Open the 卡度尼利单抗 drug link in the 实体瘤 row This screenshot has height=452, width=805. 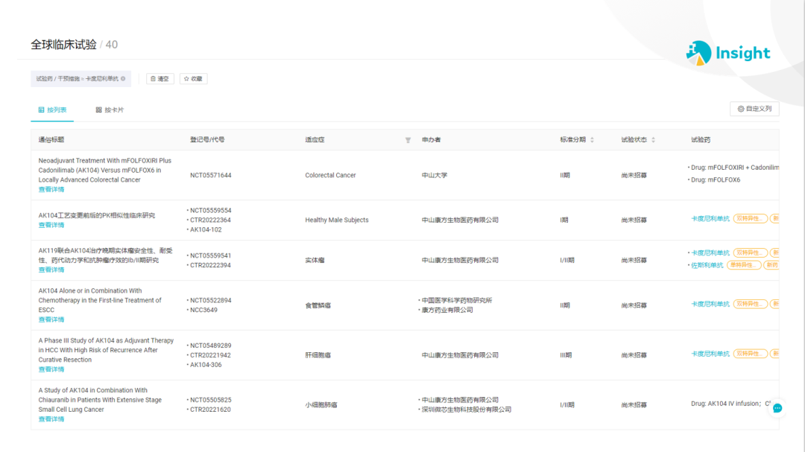click(x=710, y=253)
